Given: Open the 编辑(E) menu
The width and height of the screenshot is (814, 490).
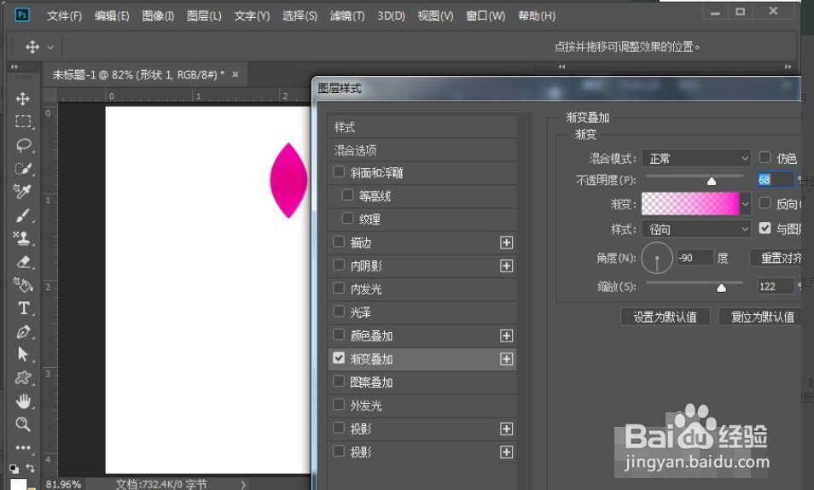Looking at the screenshot, I should [x=112, y=15].
